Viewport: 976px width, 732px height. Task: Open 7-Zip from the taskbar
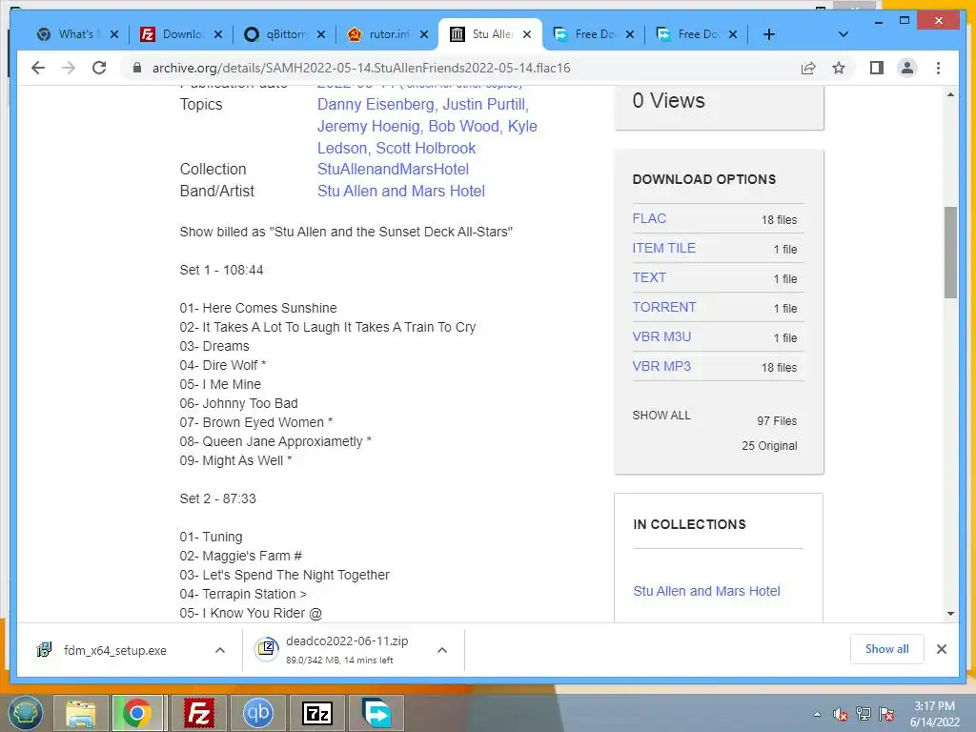(x=316, y=713)
